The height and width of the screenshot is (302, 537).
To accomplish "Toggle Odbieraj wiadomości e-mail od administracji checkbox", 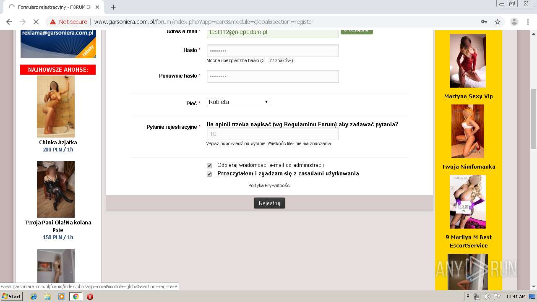I will [x=209, y=166].
